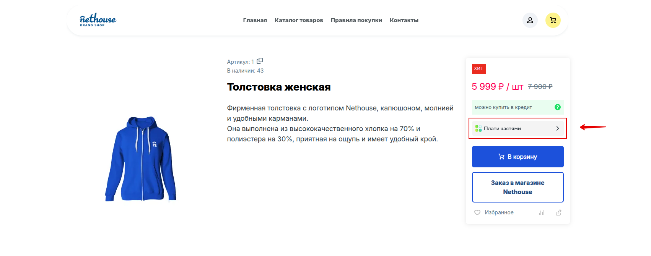Click the Избранное link text
This screenshot has height=256, width=651.
click(x=499, y=212)
